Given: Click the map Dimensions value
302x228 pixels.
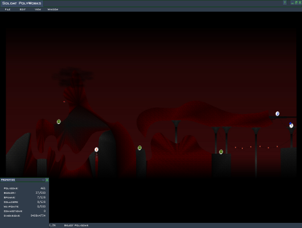Looking at the screenshot, I should tap(38, 215).
